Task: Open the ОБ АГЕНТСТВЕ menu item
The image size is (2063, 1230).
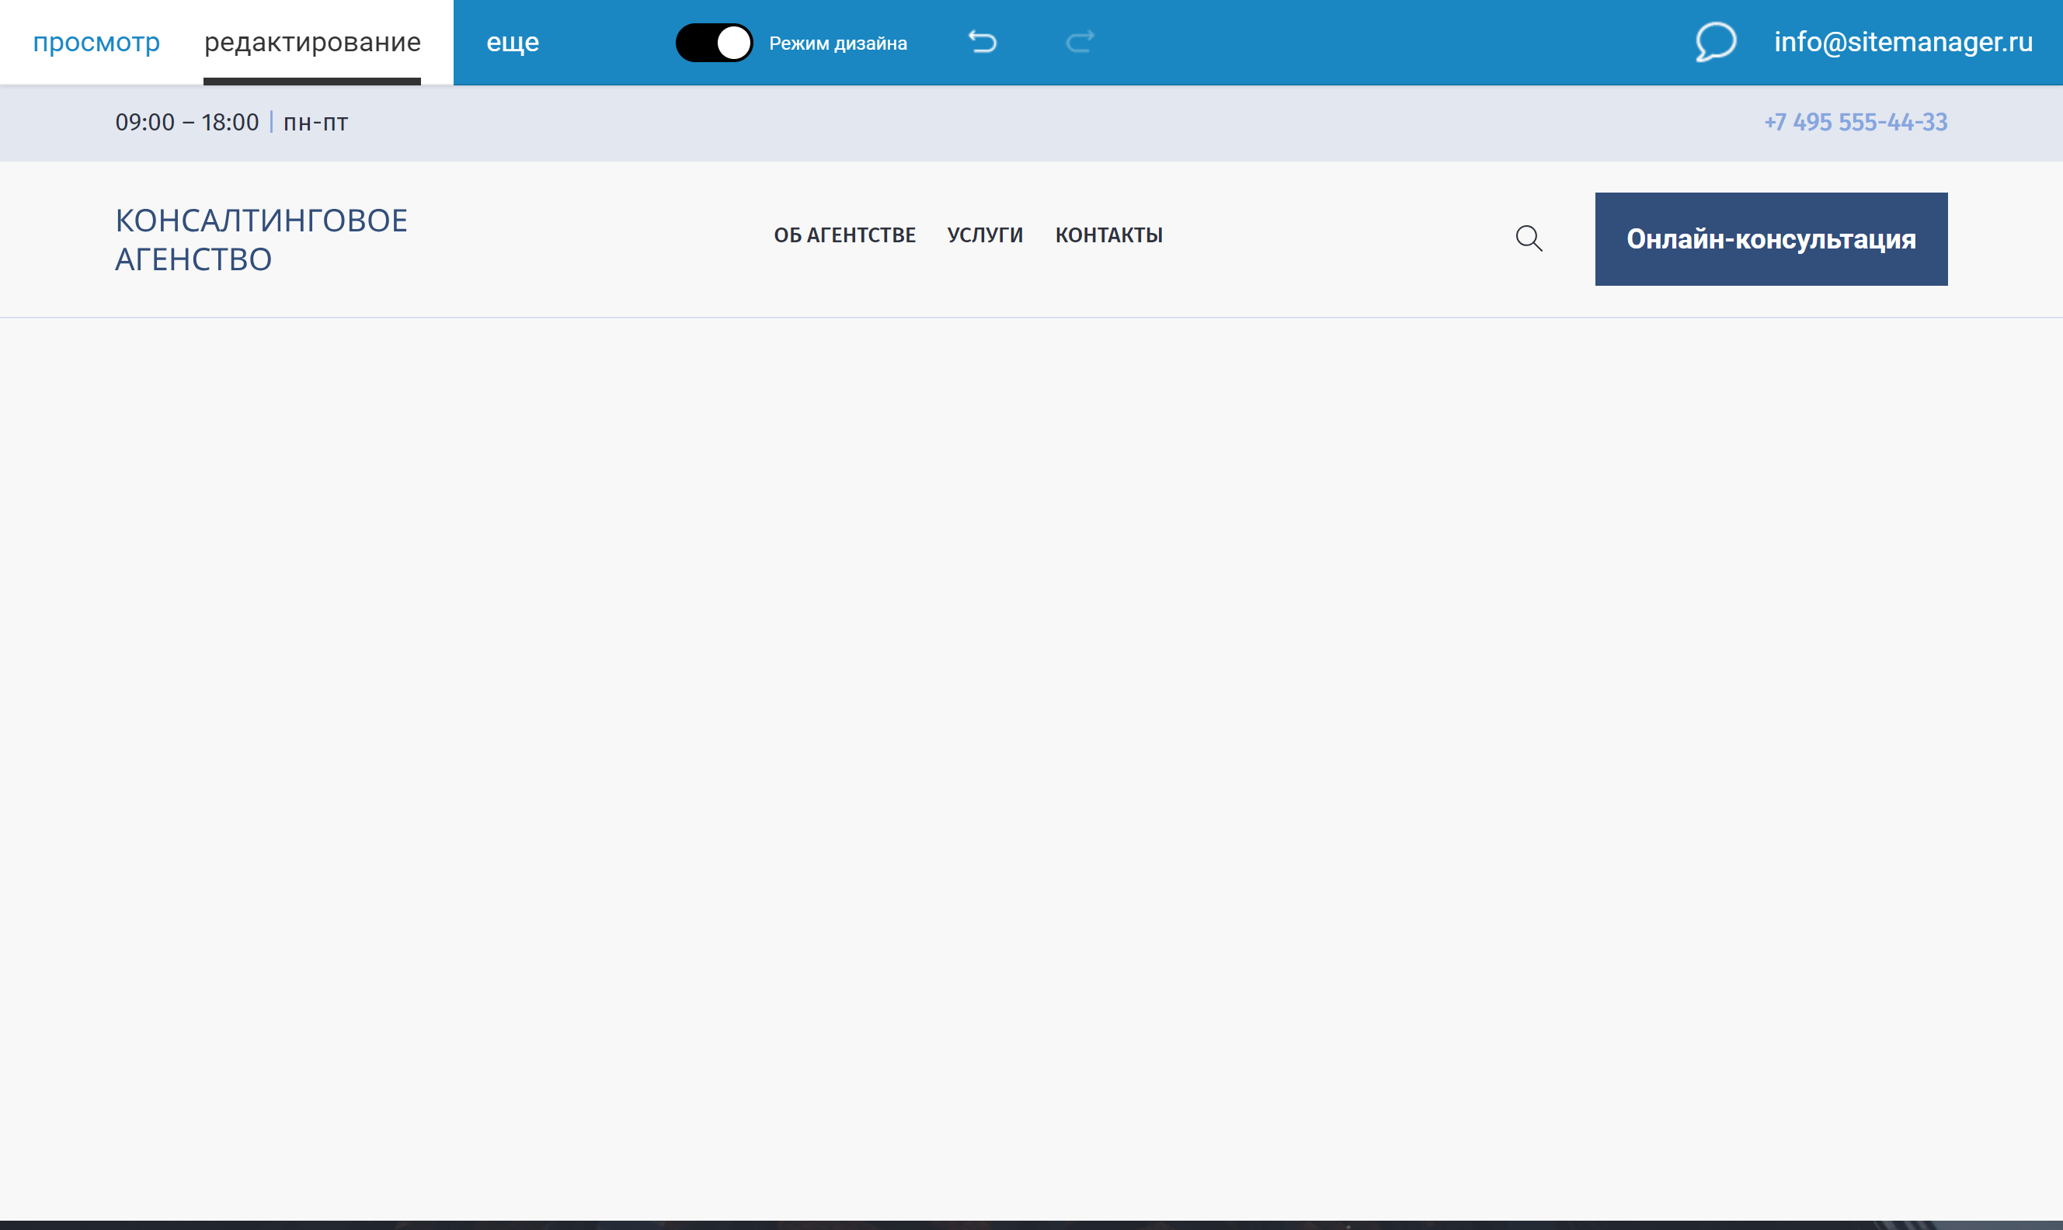Action: tap(844, 235)
